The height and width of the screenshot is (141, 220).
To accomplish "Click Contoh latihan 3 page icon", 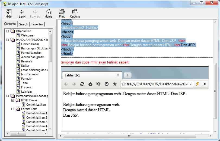I will pos(23,122).
